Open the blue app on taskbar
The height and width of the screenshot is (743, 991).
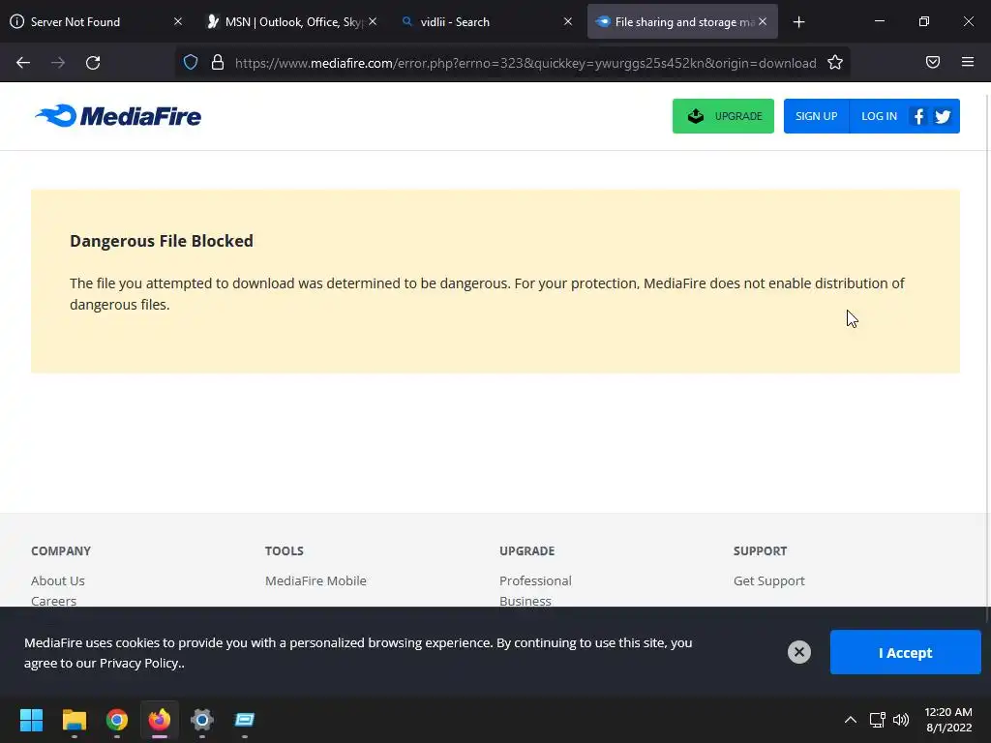[245, 720]
